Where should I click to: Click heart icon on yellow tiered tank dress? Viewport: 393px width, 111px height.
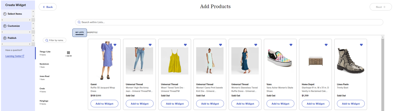[185, 45]
